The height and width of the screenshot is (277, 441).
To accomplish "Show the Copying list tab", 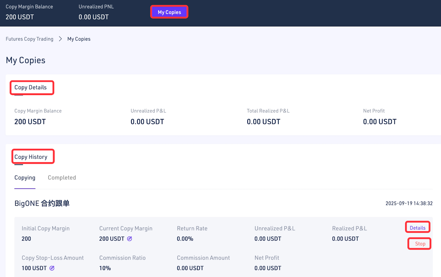I will [x=25, y=178].
